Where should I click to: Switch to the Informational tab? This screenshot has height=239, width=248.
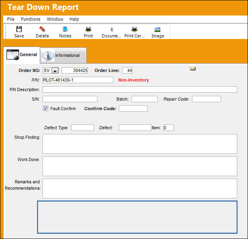click(63, 55)
